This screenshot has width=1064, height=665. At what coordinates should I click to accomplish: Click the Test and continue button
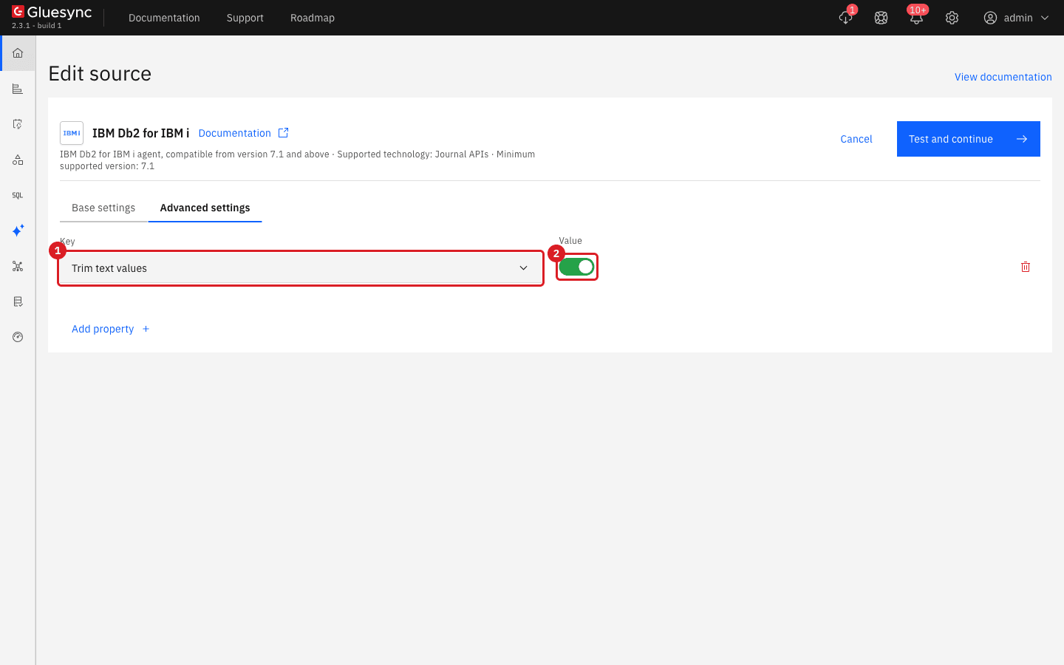click(969, 139)
